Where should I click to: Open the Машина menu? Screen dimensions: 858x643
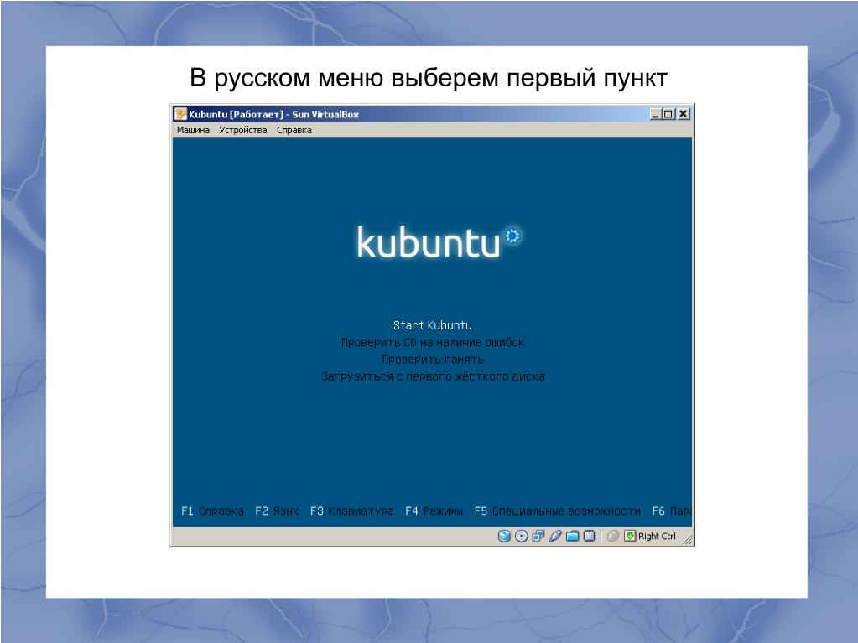tap(193, 130)
